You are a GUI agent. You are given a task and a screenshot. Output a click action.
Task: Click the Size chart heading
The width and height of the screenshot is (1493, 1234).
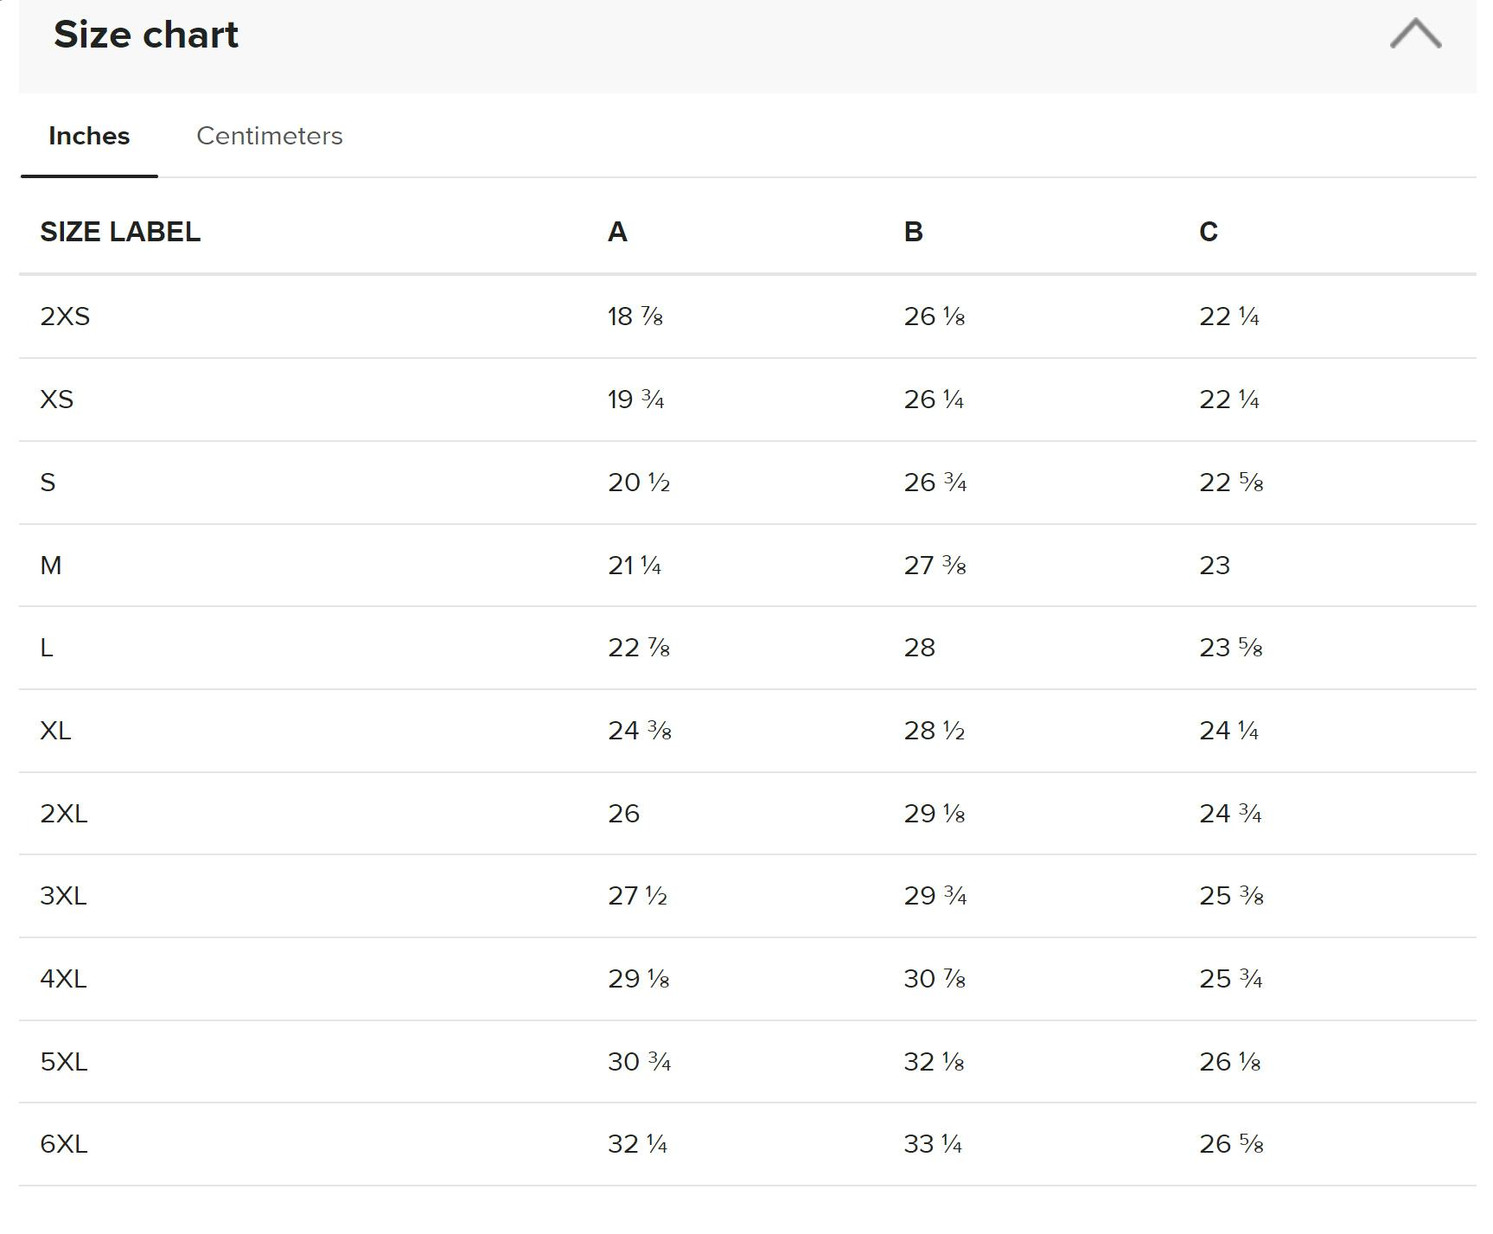(146, 35)
